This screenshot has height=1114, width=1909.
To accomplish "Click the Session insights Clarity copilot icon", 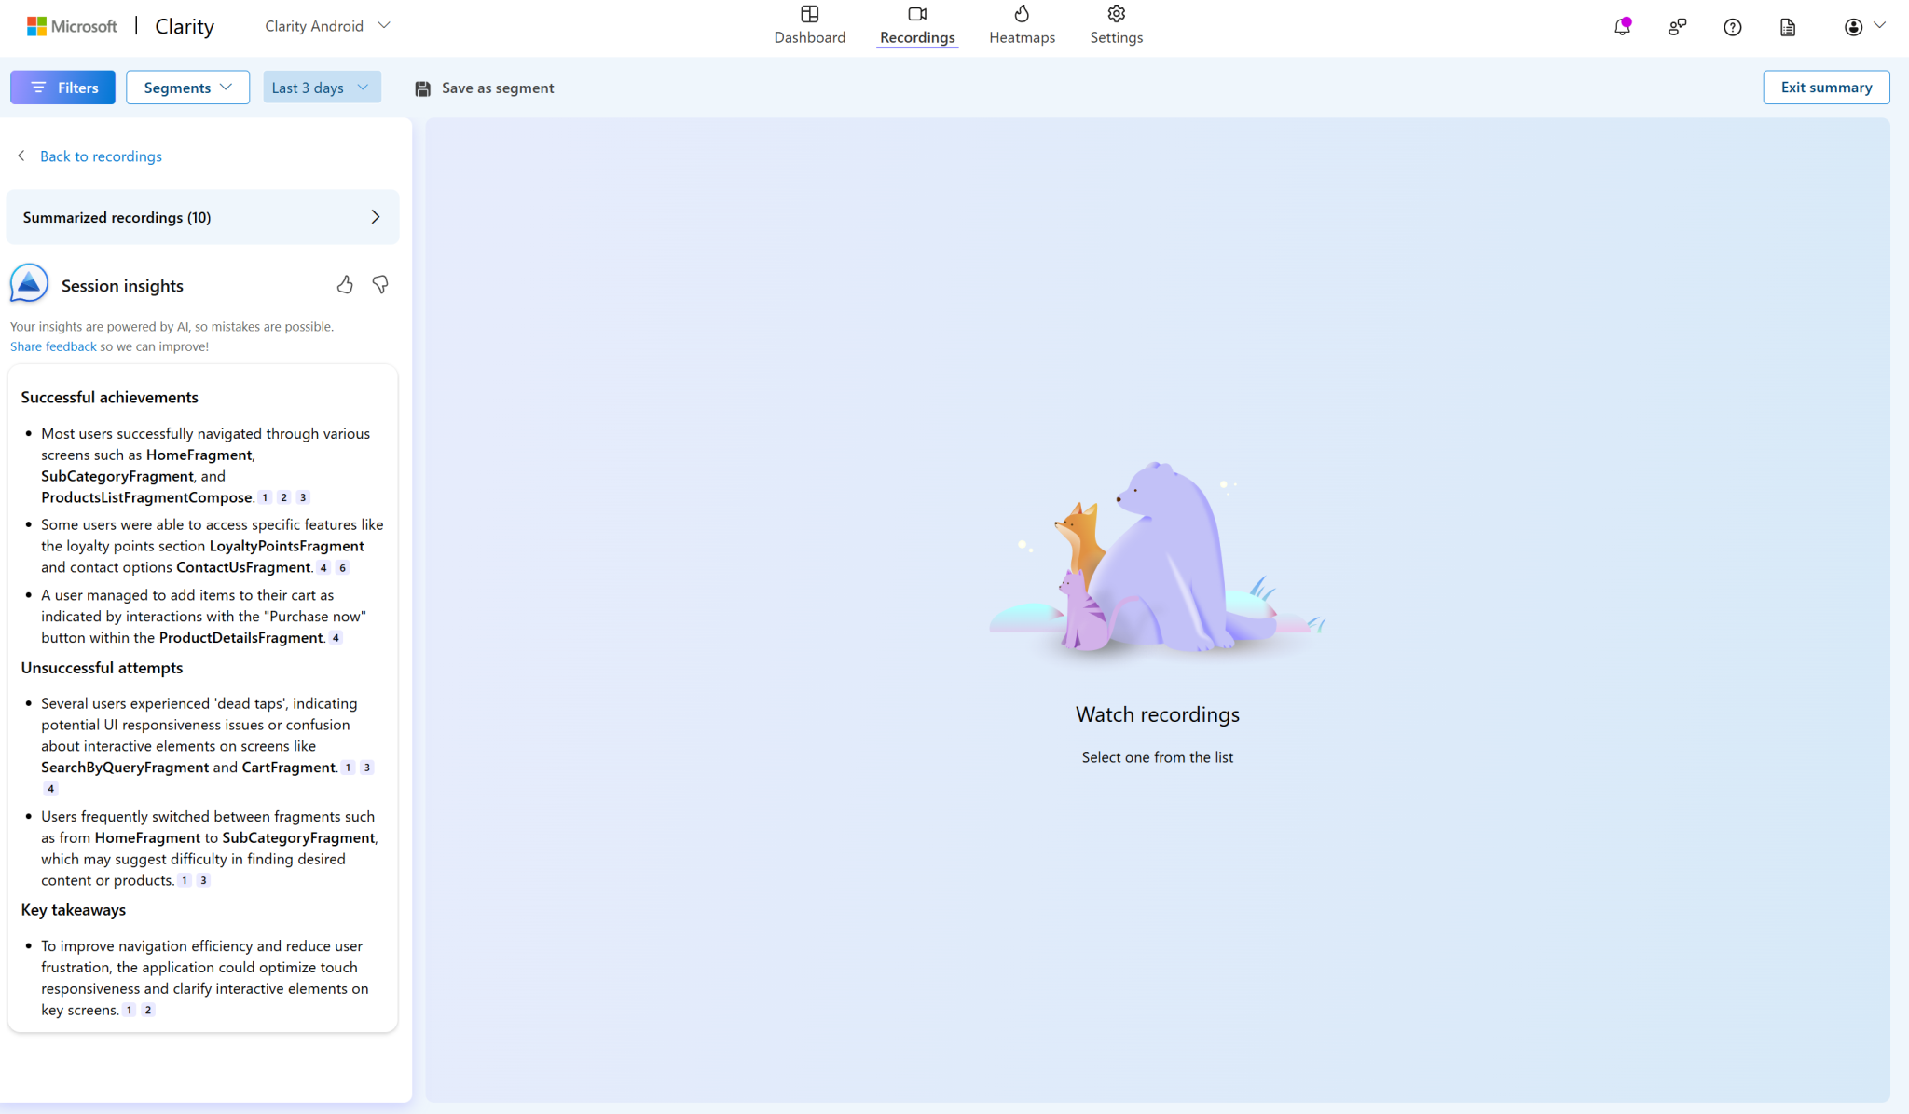I will (28, 282).
